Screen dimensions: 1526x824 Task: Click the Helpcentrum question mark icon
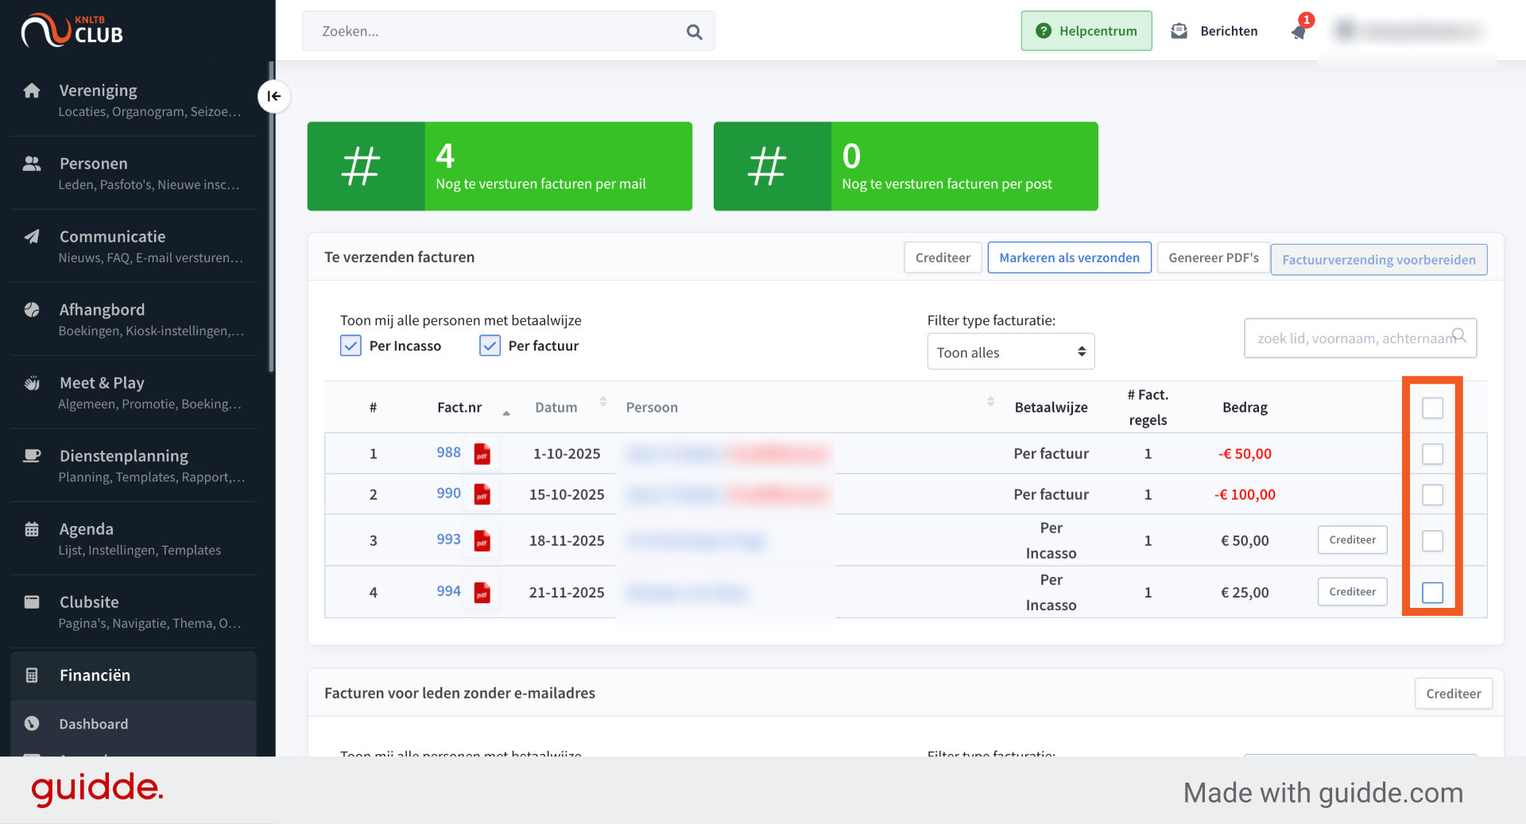(x=1044, y=31)
